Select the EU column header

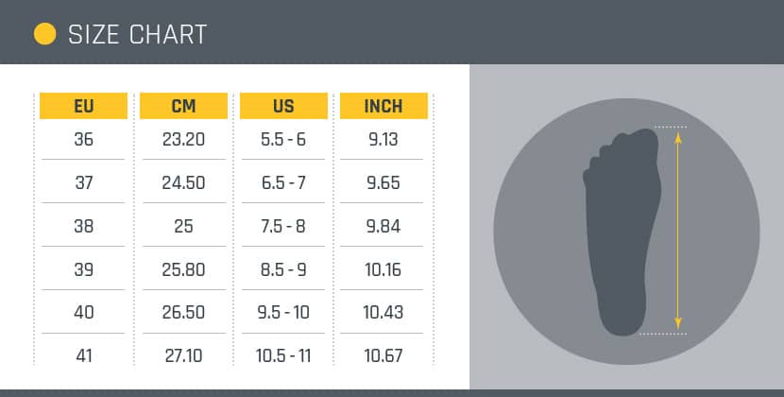tap(83, 106)
